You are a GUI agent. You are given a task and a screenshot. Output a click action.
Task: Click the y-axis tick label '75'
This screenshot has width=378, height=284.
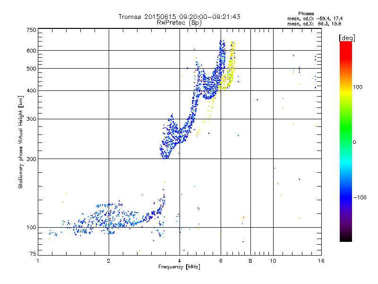coord(33,254)
